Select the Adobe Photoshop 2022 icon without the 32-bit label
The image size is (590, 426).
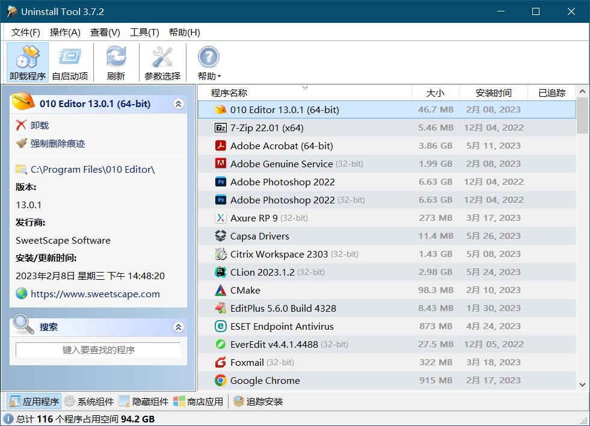coord(221,182)
